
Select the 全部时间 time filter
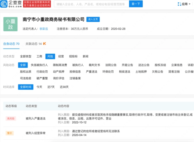click(x=26, y=87)
